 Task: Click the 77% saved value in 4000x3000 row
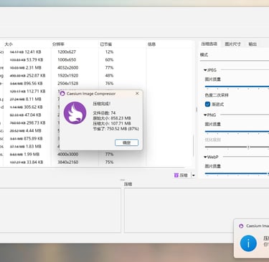click(x=109, y=155)
